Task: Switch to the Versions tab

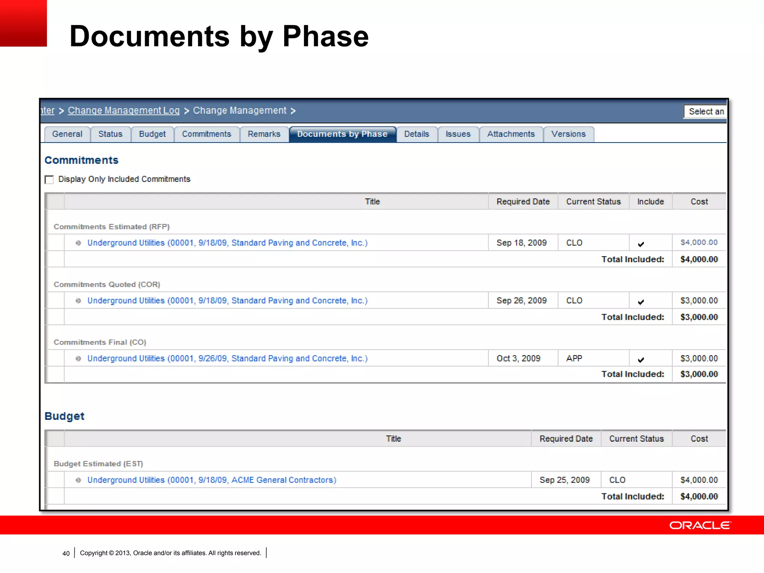Action: (x=569, y=134)
